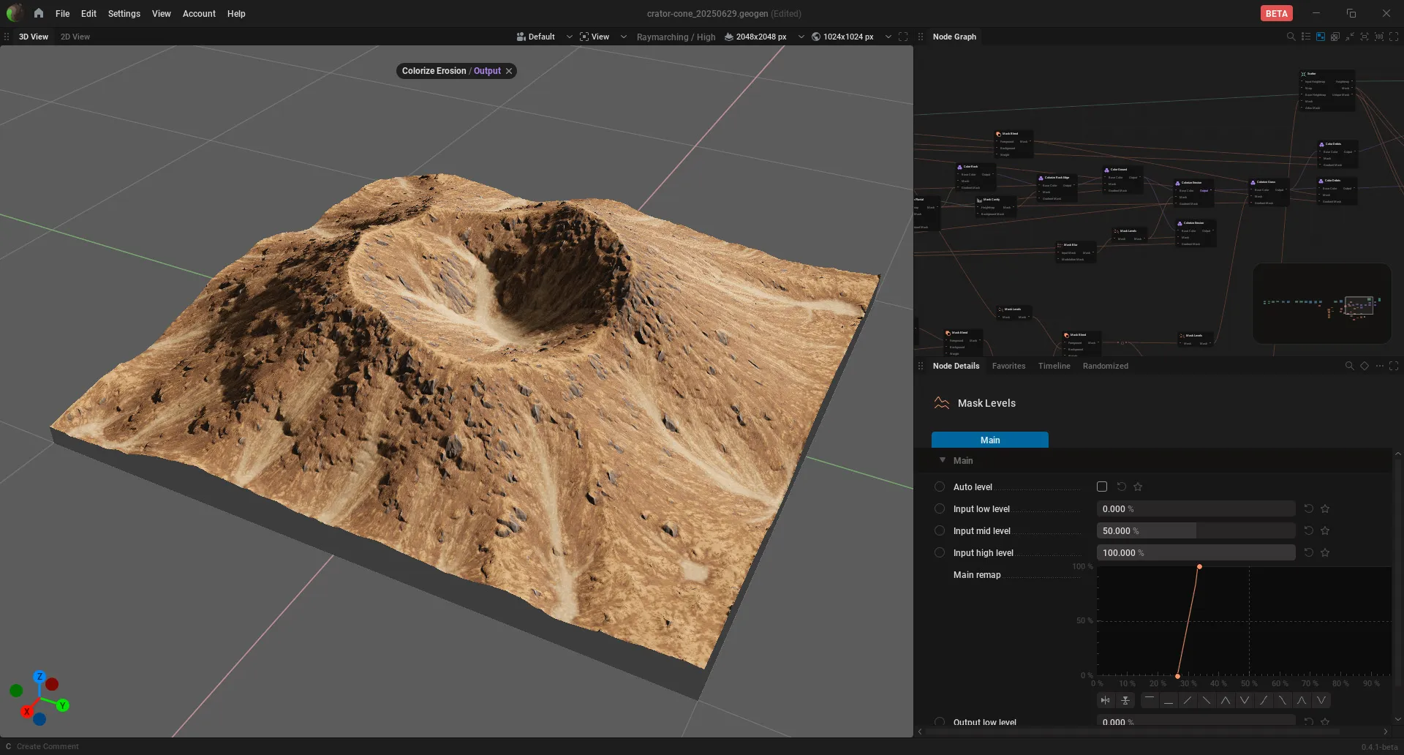This screenshot has height=755, width=1404.
Task: Reset the Input high level value
Action: [x=1309, y=552]
